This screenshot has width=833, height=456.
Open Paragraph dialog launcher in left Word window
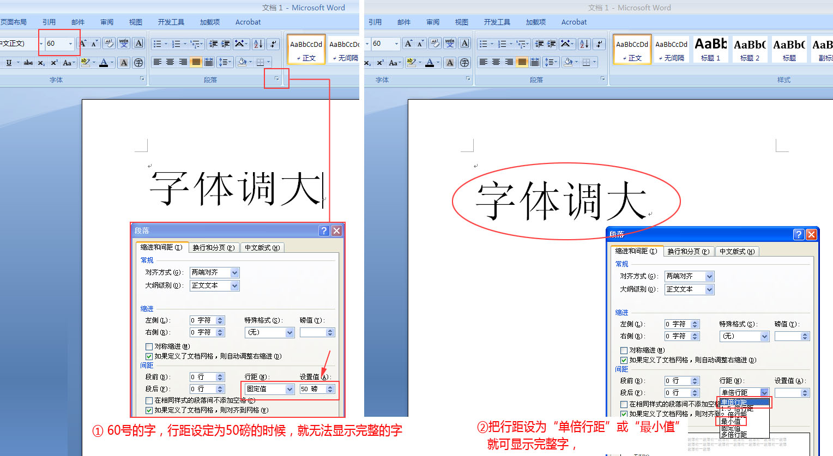click(276, 79)
